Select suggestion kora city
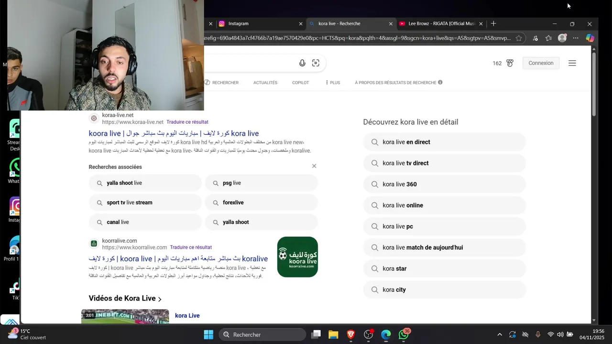612x344 pixels. click(x=445, y=290)
